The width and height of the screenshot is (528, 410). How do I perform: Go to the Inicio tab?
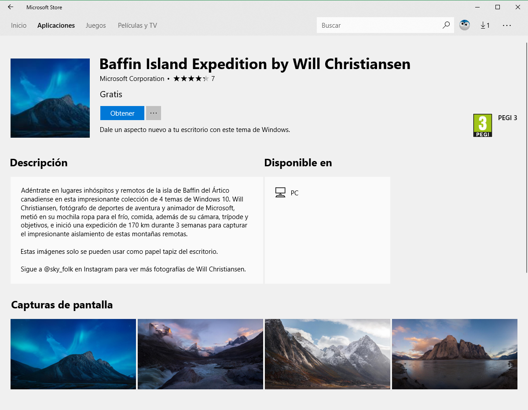[19, 26]
